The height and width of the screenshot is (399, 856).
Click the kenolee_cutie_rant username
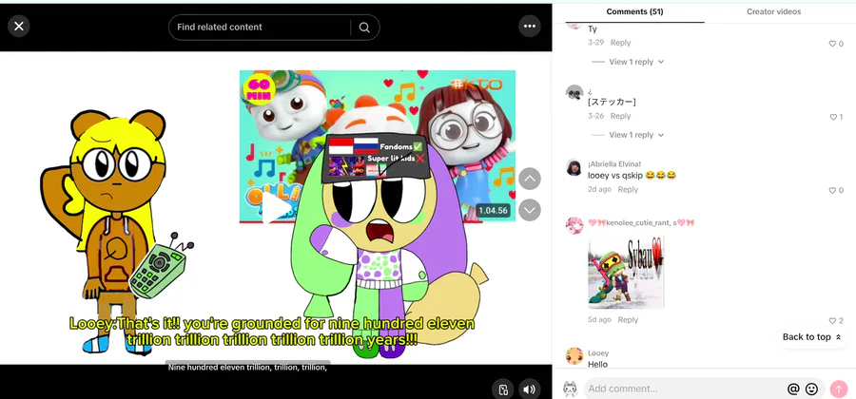[x=641, y=223]
